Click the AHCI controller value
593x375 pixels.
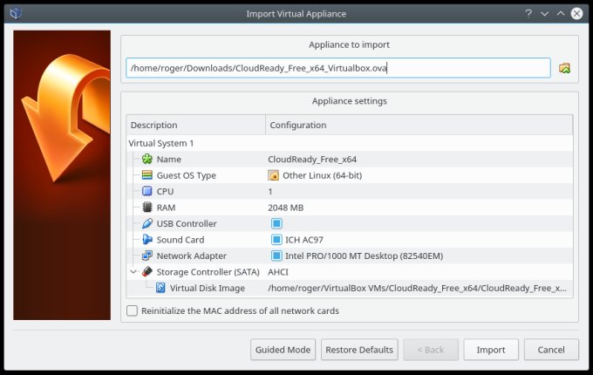tap(278, 272)
